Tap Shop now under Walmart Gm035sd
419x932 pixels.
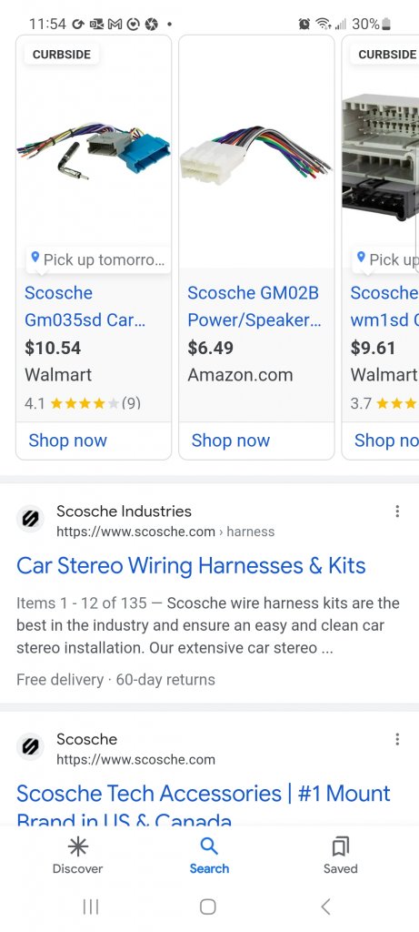tap(67, 441)
